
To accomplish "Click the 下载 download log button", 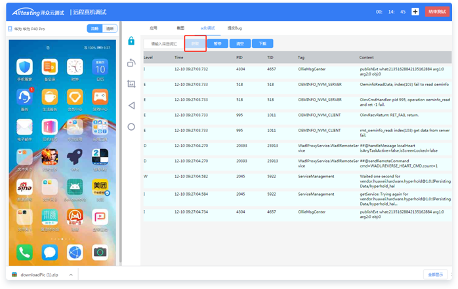I will click(262, 43).
